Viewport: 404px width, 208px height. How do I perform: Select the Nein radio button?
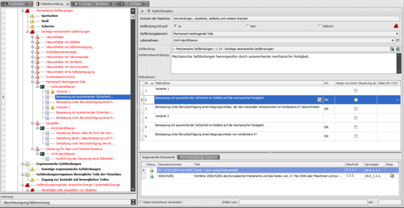tap(247, 26)
